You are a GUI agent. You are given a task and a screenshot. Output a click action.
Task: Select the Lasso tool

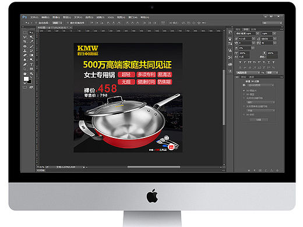pyautogui.click(x=25, y=37)
